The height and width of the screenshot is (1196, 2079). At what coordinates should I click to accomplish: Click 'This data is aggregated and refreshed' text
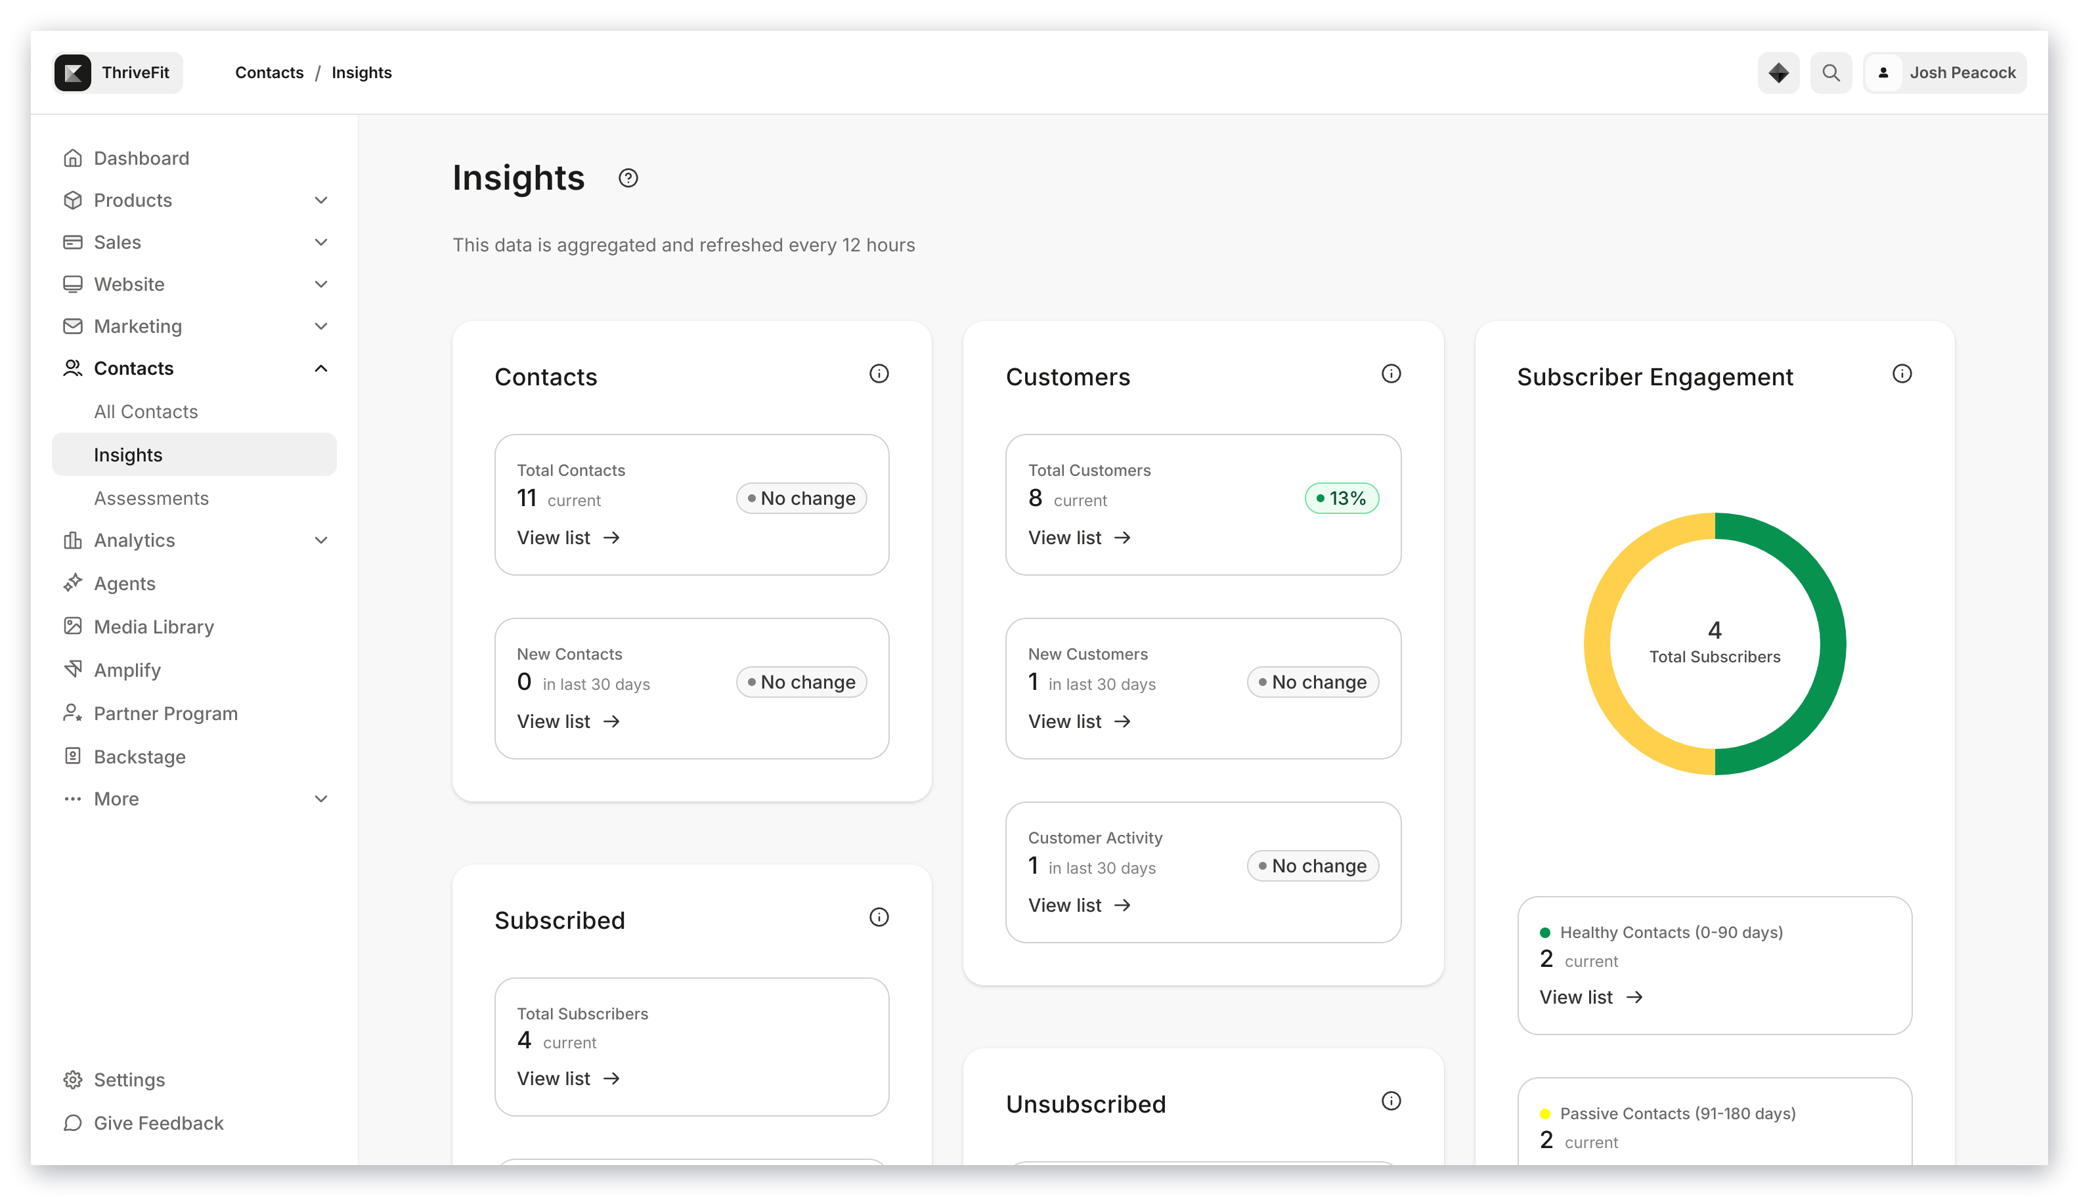pos(684,245)
